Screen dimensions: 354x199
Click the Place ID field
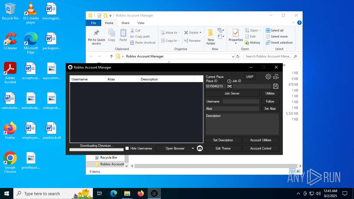tap(215, 86)
